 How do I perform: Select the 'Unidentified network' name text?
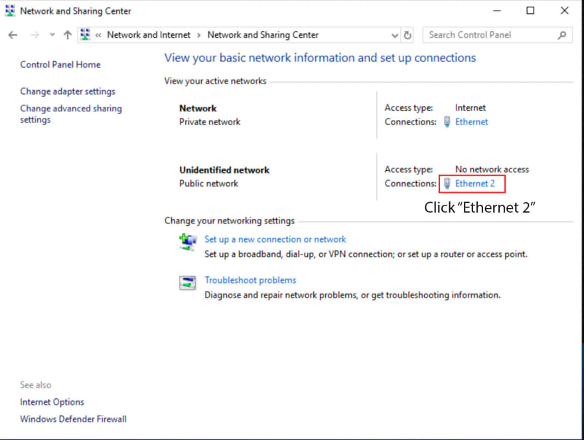[224, 170]
